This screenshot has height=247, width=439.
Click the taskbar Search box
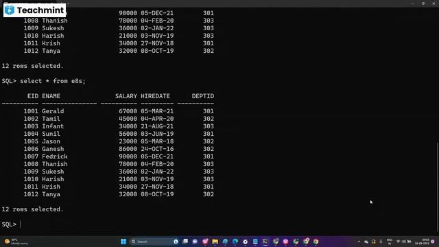pos(154,242)
